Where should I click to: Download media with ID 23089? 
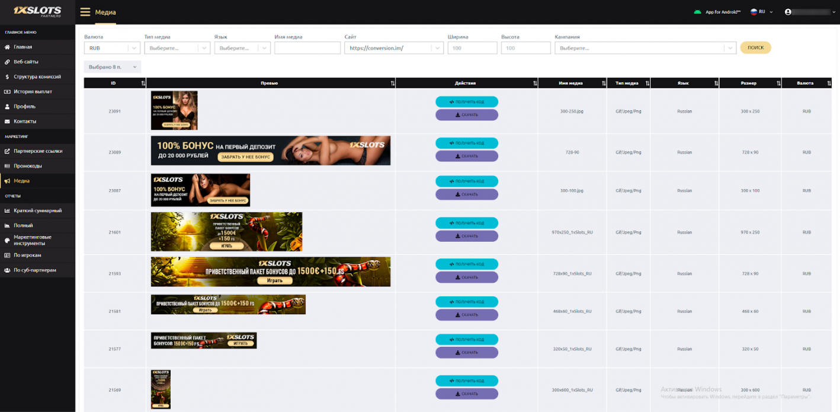467,156
